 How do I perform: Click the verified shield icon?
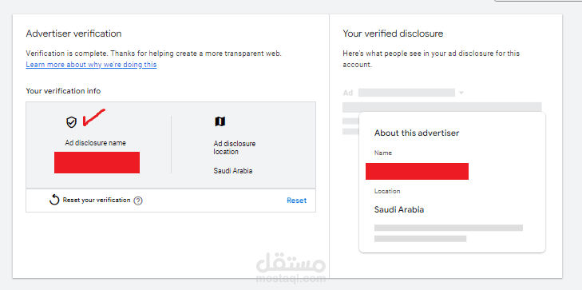71,121
